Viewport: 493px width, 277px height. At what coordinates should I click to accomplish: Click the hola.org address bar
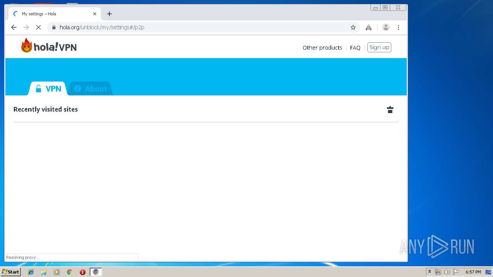pyautogui.click(x=203, y=27)
